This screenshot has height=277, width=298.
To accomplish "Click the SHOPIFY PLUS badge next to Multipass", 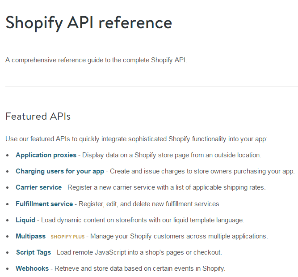I will click(x=67, y=237).
